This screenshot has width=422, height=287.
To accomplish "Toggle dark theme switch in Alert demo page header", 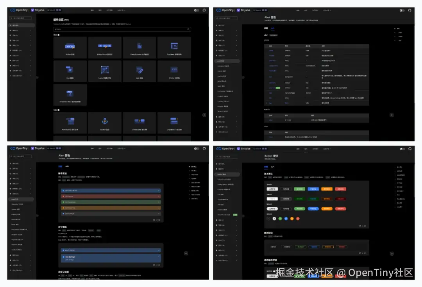I will (x=197, y=148).
